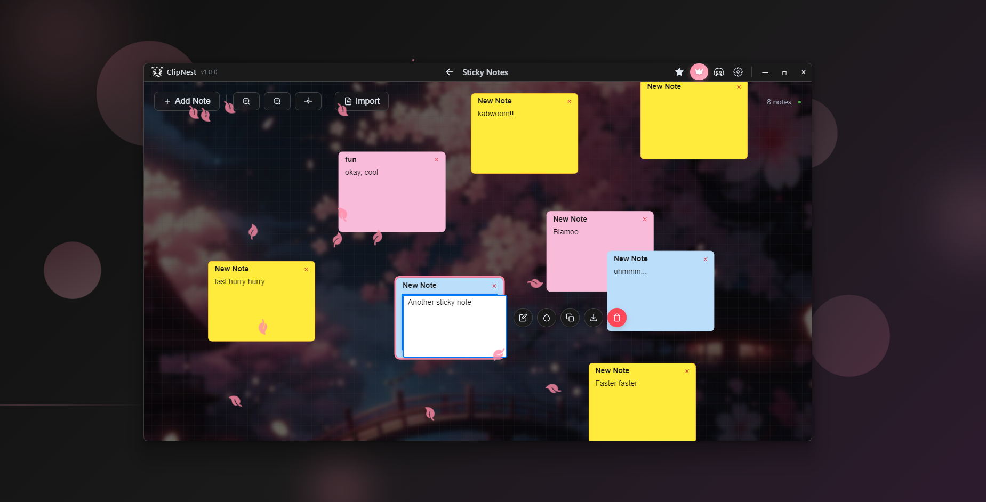
Task: Click the star favorites icon
Action: pyautogui.click(x=679, y=72)
